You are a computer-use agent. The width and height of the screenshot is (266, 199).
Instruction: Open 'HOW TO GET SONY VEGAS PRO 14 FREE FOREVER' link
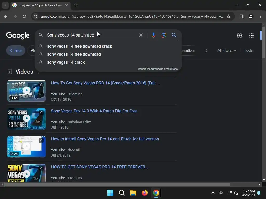coord(100,167)
